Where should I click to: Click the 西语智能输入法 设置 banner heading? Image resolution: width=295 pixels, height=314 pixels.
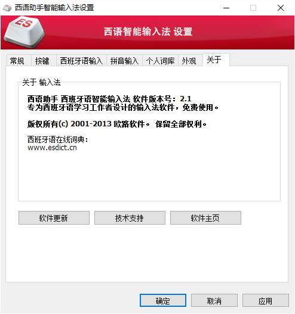[148, 32]
